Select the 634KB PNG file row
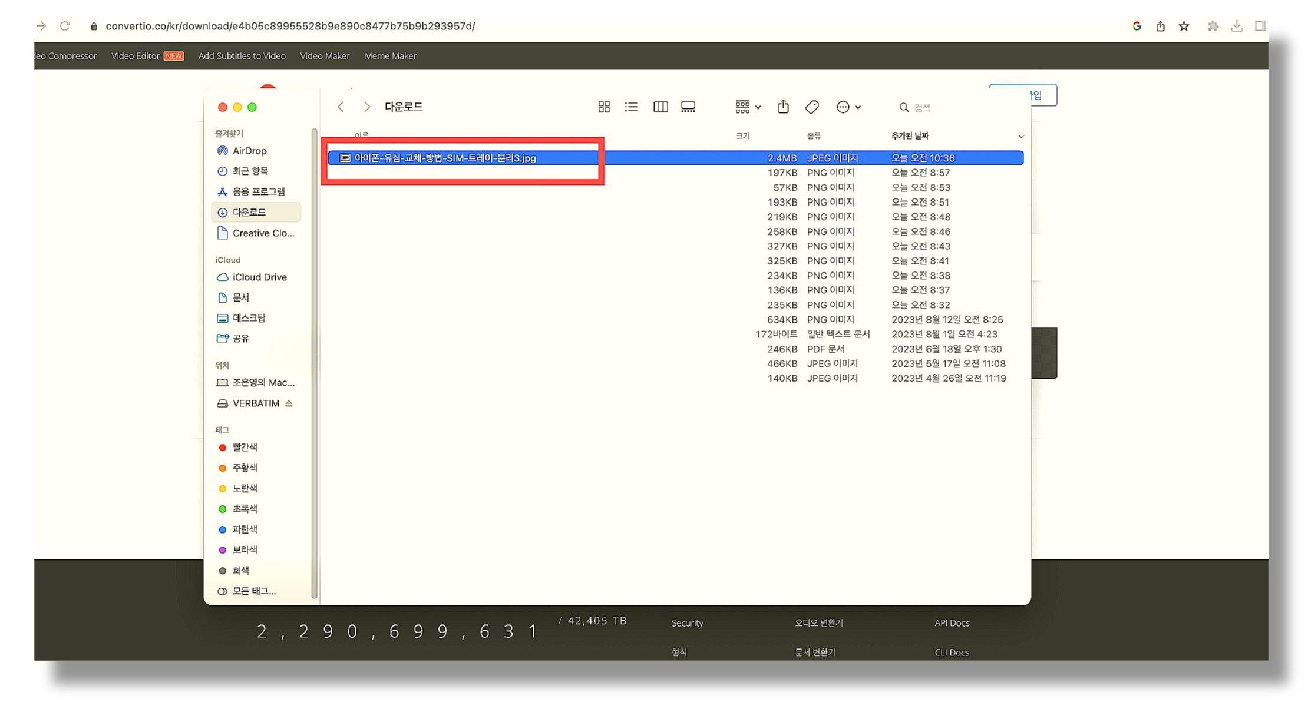 point(675,319)
